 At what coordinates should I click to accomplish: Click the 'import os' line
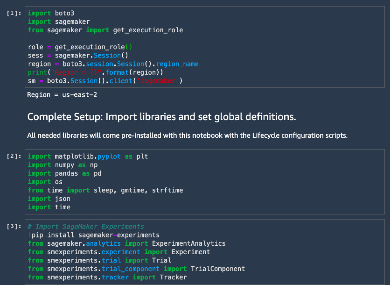click(x=45, y=182)
